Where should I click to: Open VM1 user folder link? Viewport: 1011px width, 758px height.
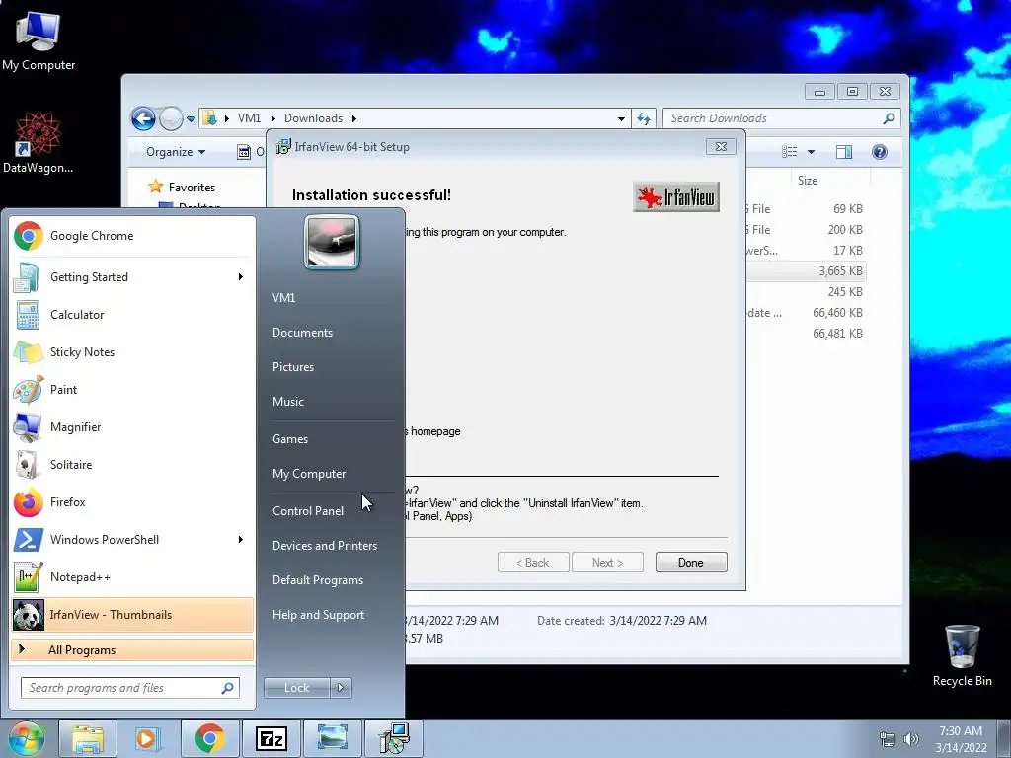[283, 298]
